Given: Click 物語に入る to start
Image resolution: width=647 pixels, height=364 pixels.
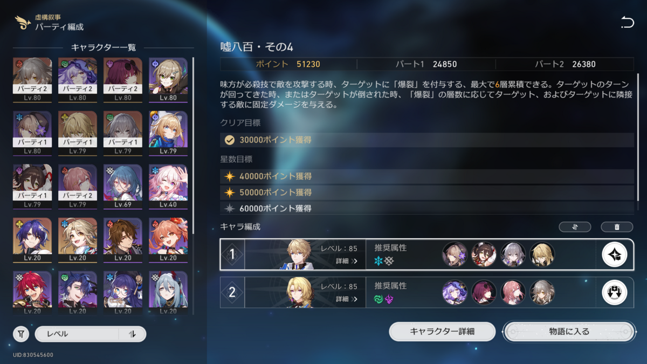Looking at the screenshot, I should pyautogui.click(x=569, y=332).
